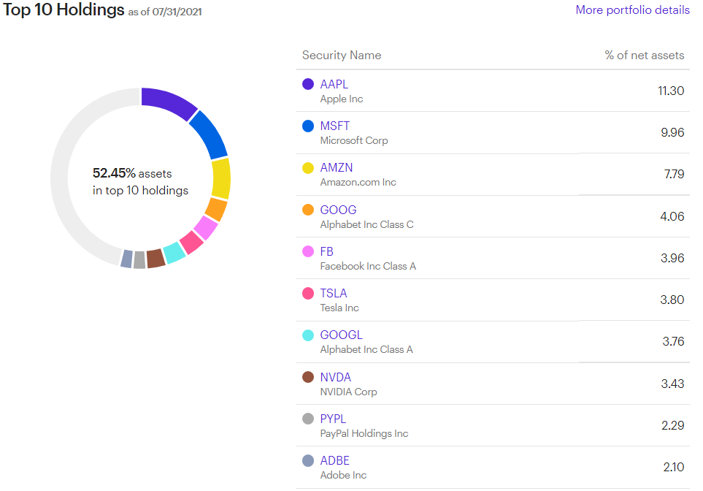The width and height of the screenshot is (703, 491).
Task: Click the % of net assets header
Action: [644, 56]
